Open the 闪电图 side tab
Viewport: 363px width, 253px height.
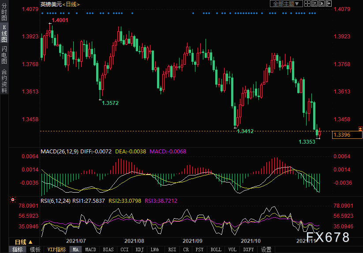(4, 55)
